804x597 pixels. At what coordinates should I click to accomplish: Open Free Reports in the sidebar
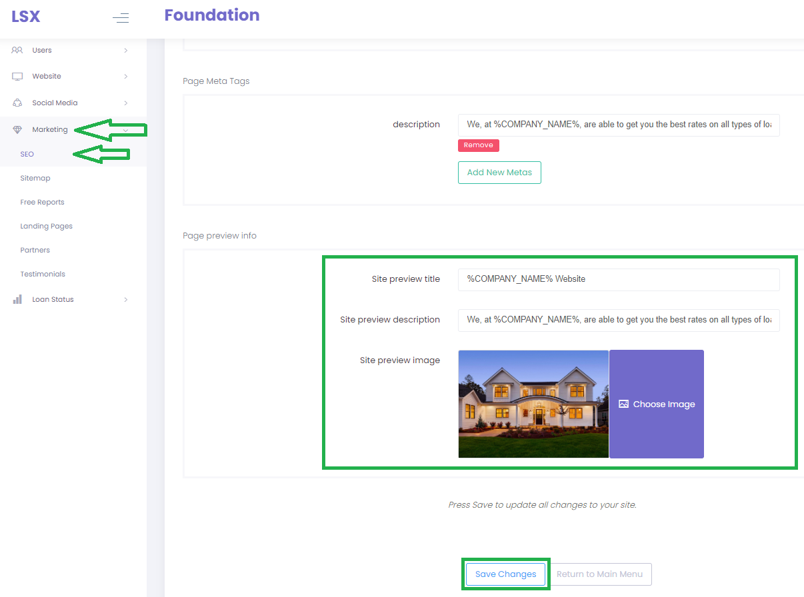tap(42, 202)
